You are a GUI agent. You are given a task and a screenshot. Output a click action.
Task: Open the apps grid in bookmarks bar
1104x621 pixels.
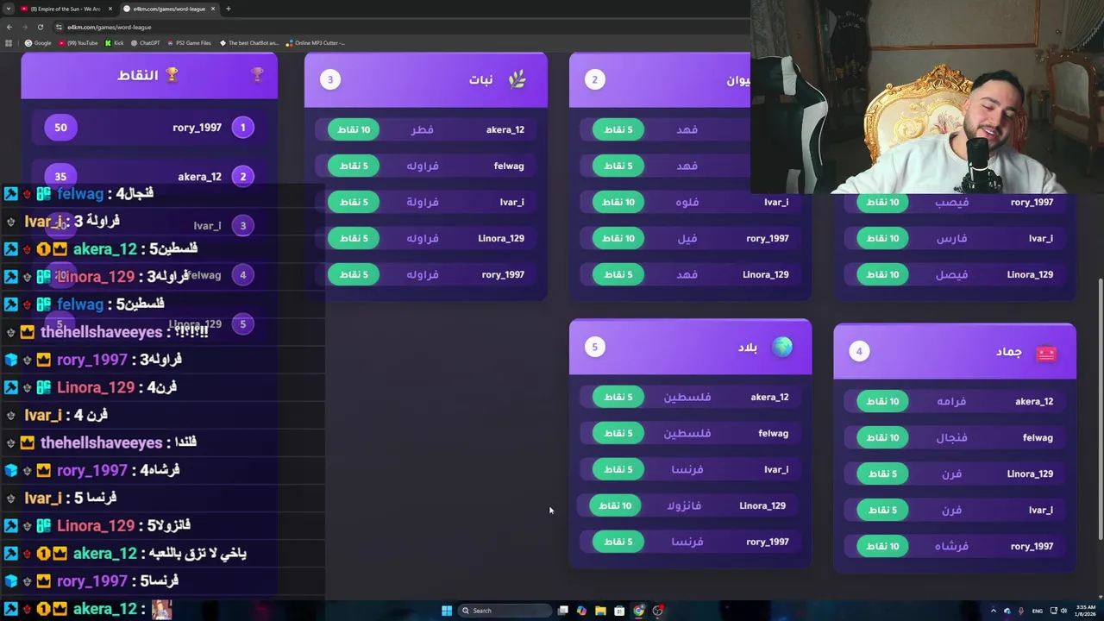click(9, 42)
